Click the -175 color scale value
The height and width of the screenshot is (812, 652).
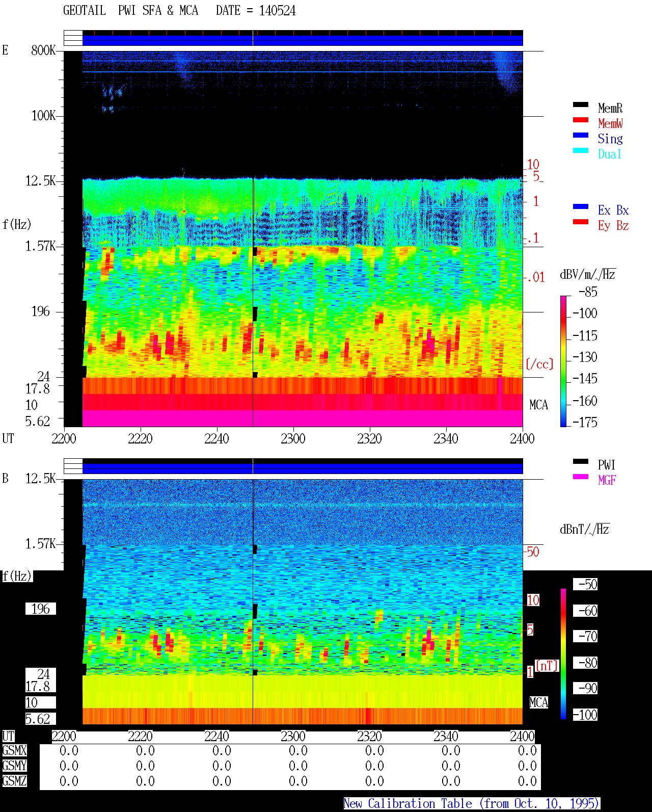click(x=585, y=422)
